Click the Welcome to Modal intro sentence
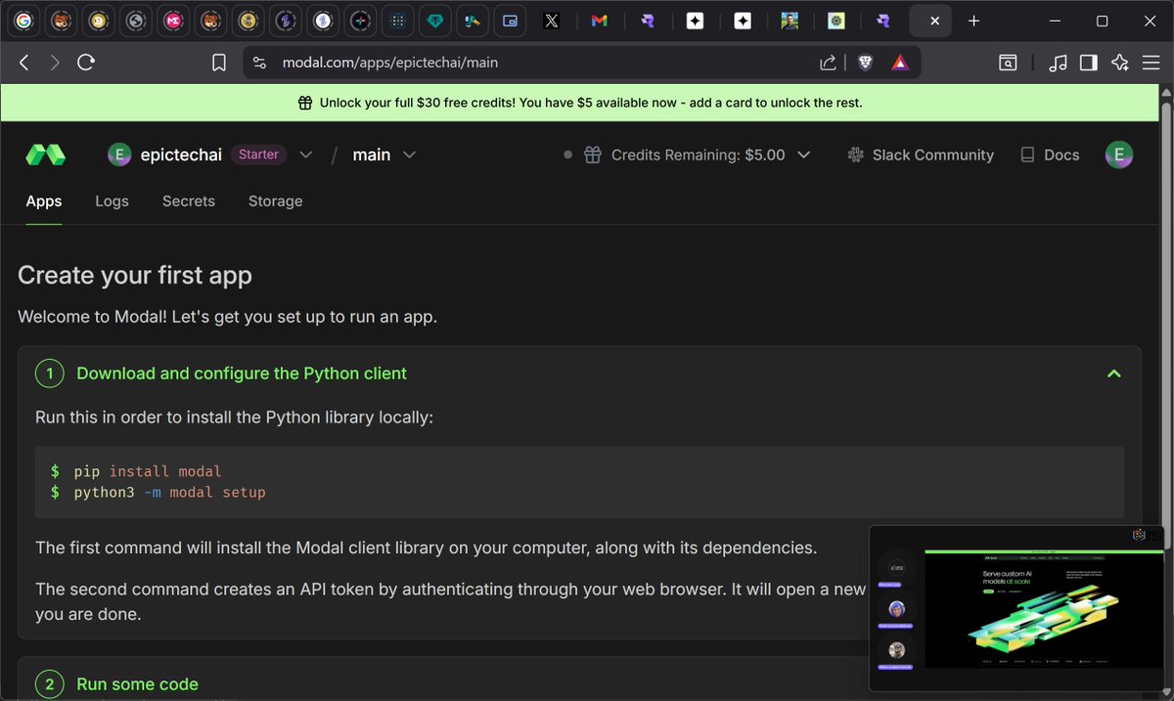 click(x=227, y=317)
